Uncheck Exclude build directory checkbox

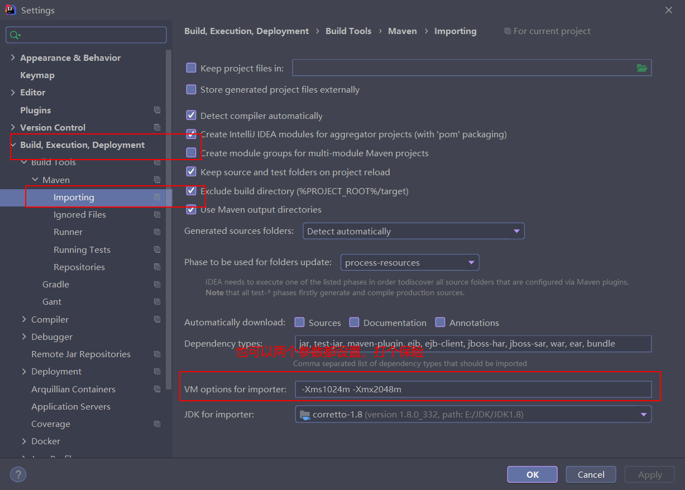[x=191, y=191]
